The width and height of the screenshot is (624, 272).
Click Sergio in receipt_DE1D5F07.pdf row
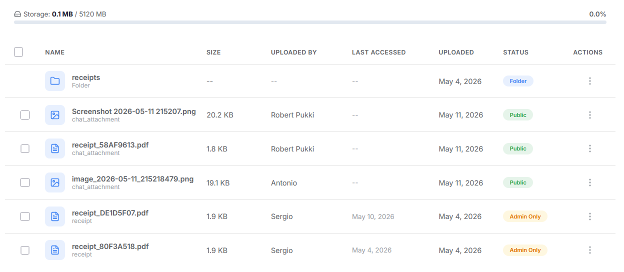pos(282,216)
